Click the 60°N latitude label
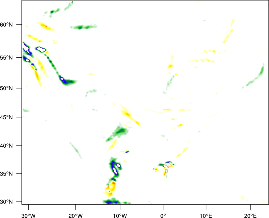The width and height of the screenshot is (269, 218). pos(6,24)
